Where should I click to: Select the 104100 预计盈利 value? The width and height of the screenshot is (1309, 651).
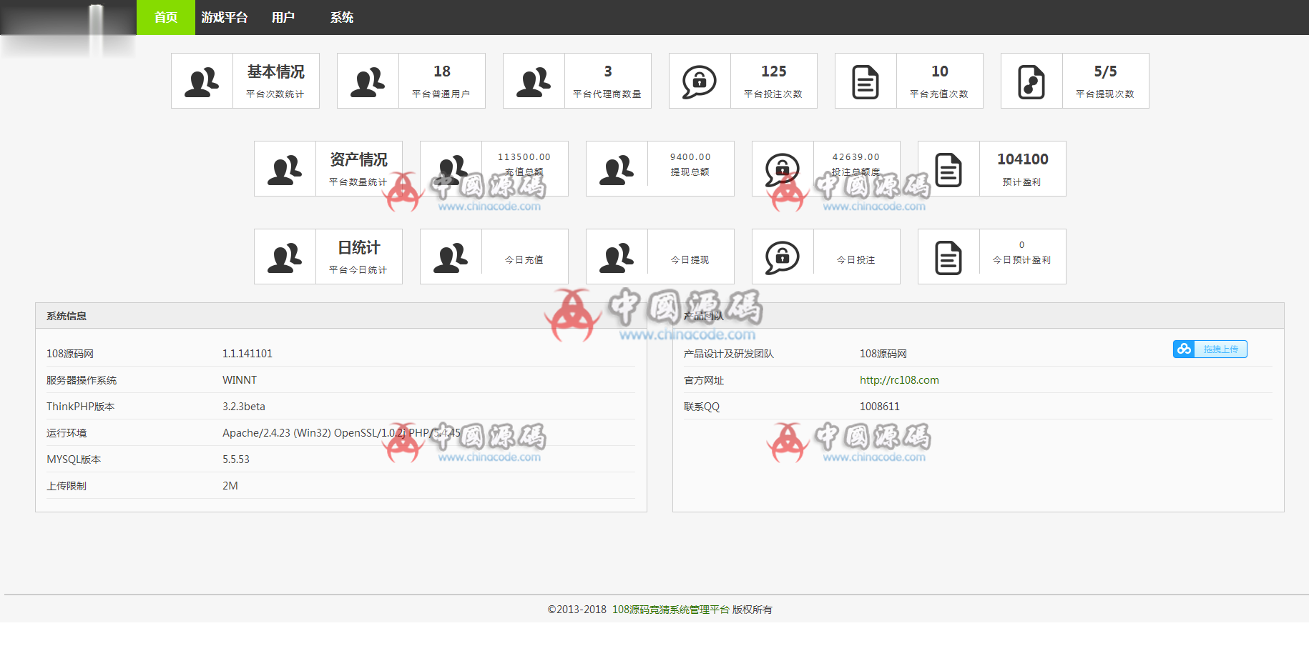coord(1023,159)
